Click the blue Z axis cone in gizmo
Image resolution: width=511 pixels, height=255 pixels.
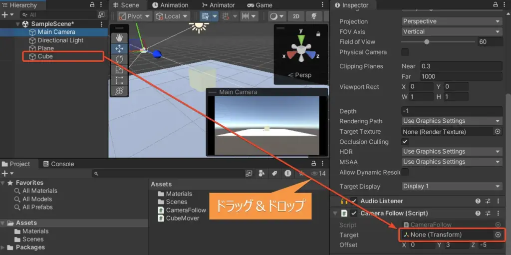click(311, 55)
